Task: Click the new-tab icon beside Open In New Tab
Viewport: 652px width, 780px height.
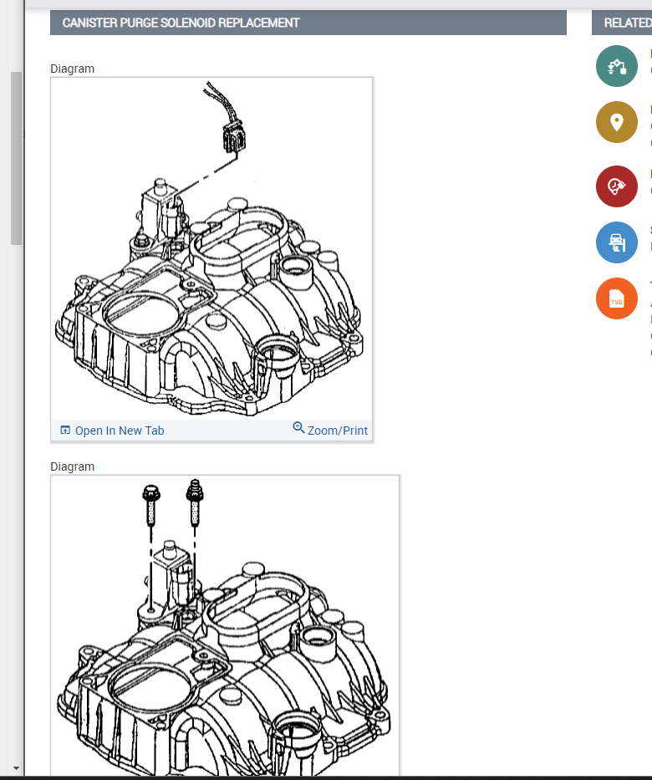Action: [65, 431]
